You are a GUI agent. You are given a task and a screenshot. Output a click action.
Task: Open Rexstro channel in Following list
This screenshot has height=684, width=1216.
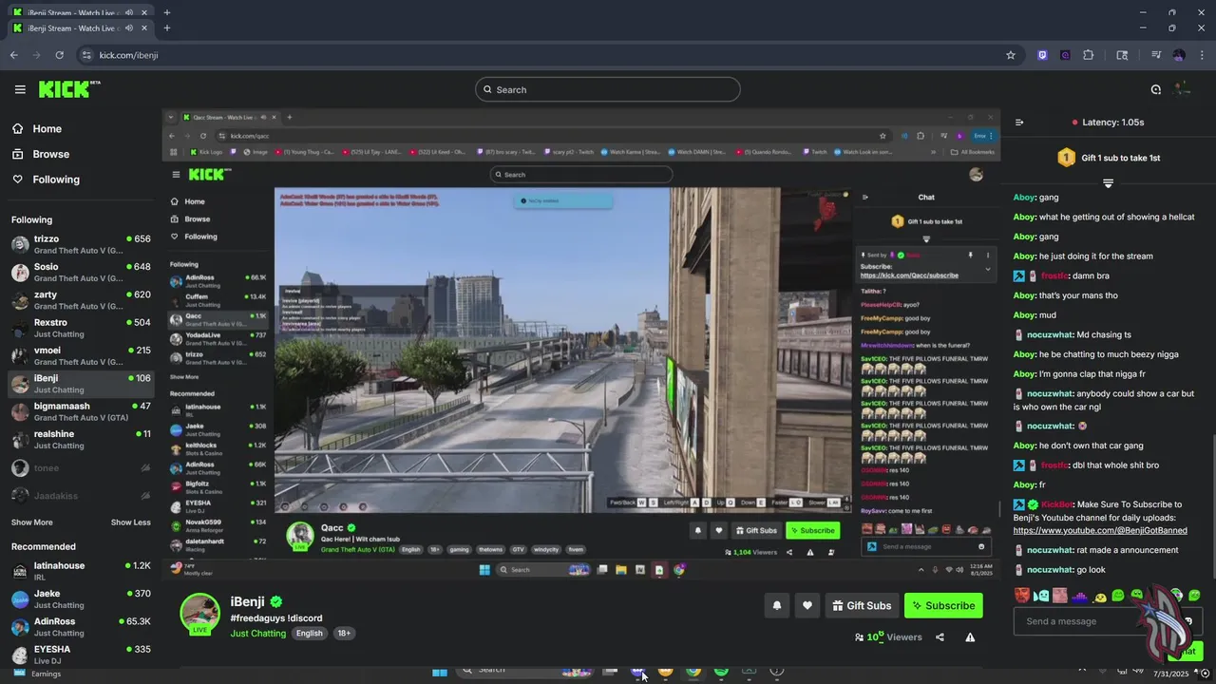(81, 329)
